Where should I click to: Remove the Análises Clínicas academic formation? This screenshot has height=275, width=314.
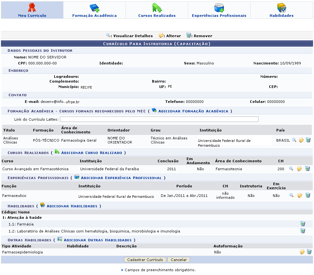coord(308,140)
